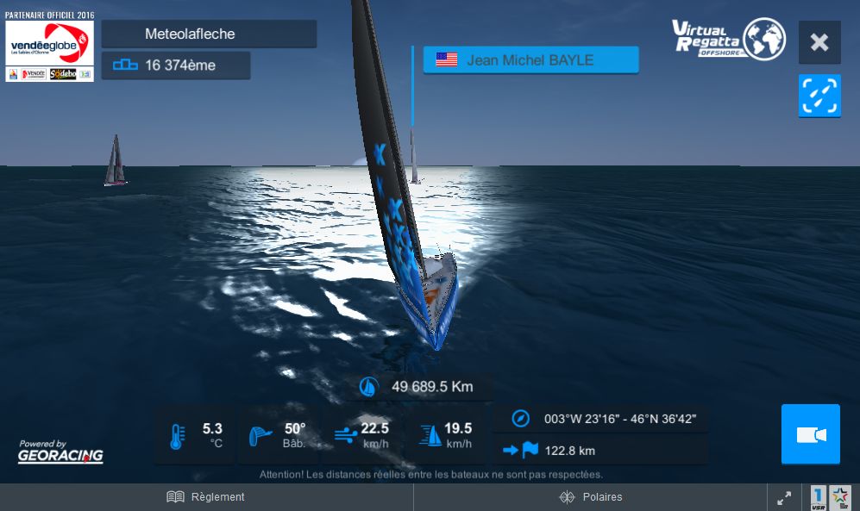The height and width of the screenshot is (511, 860).
Task: Click the sailboat distance remaining icon
Action: tap(368, 387)
